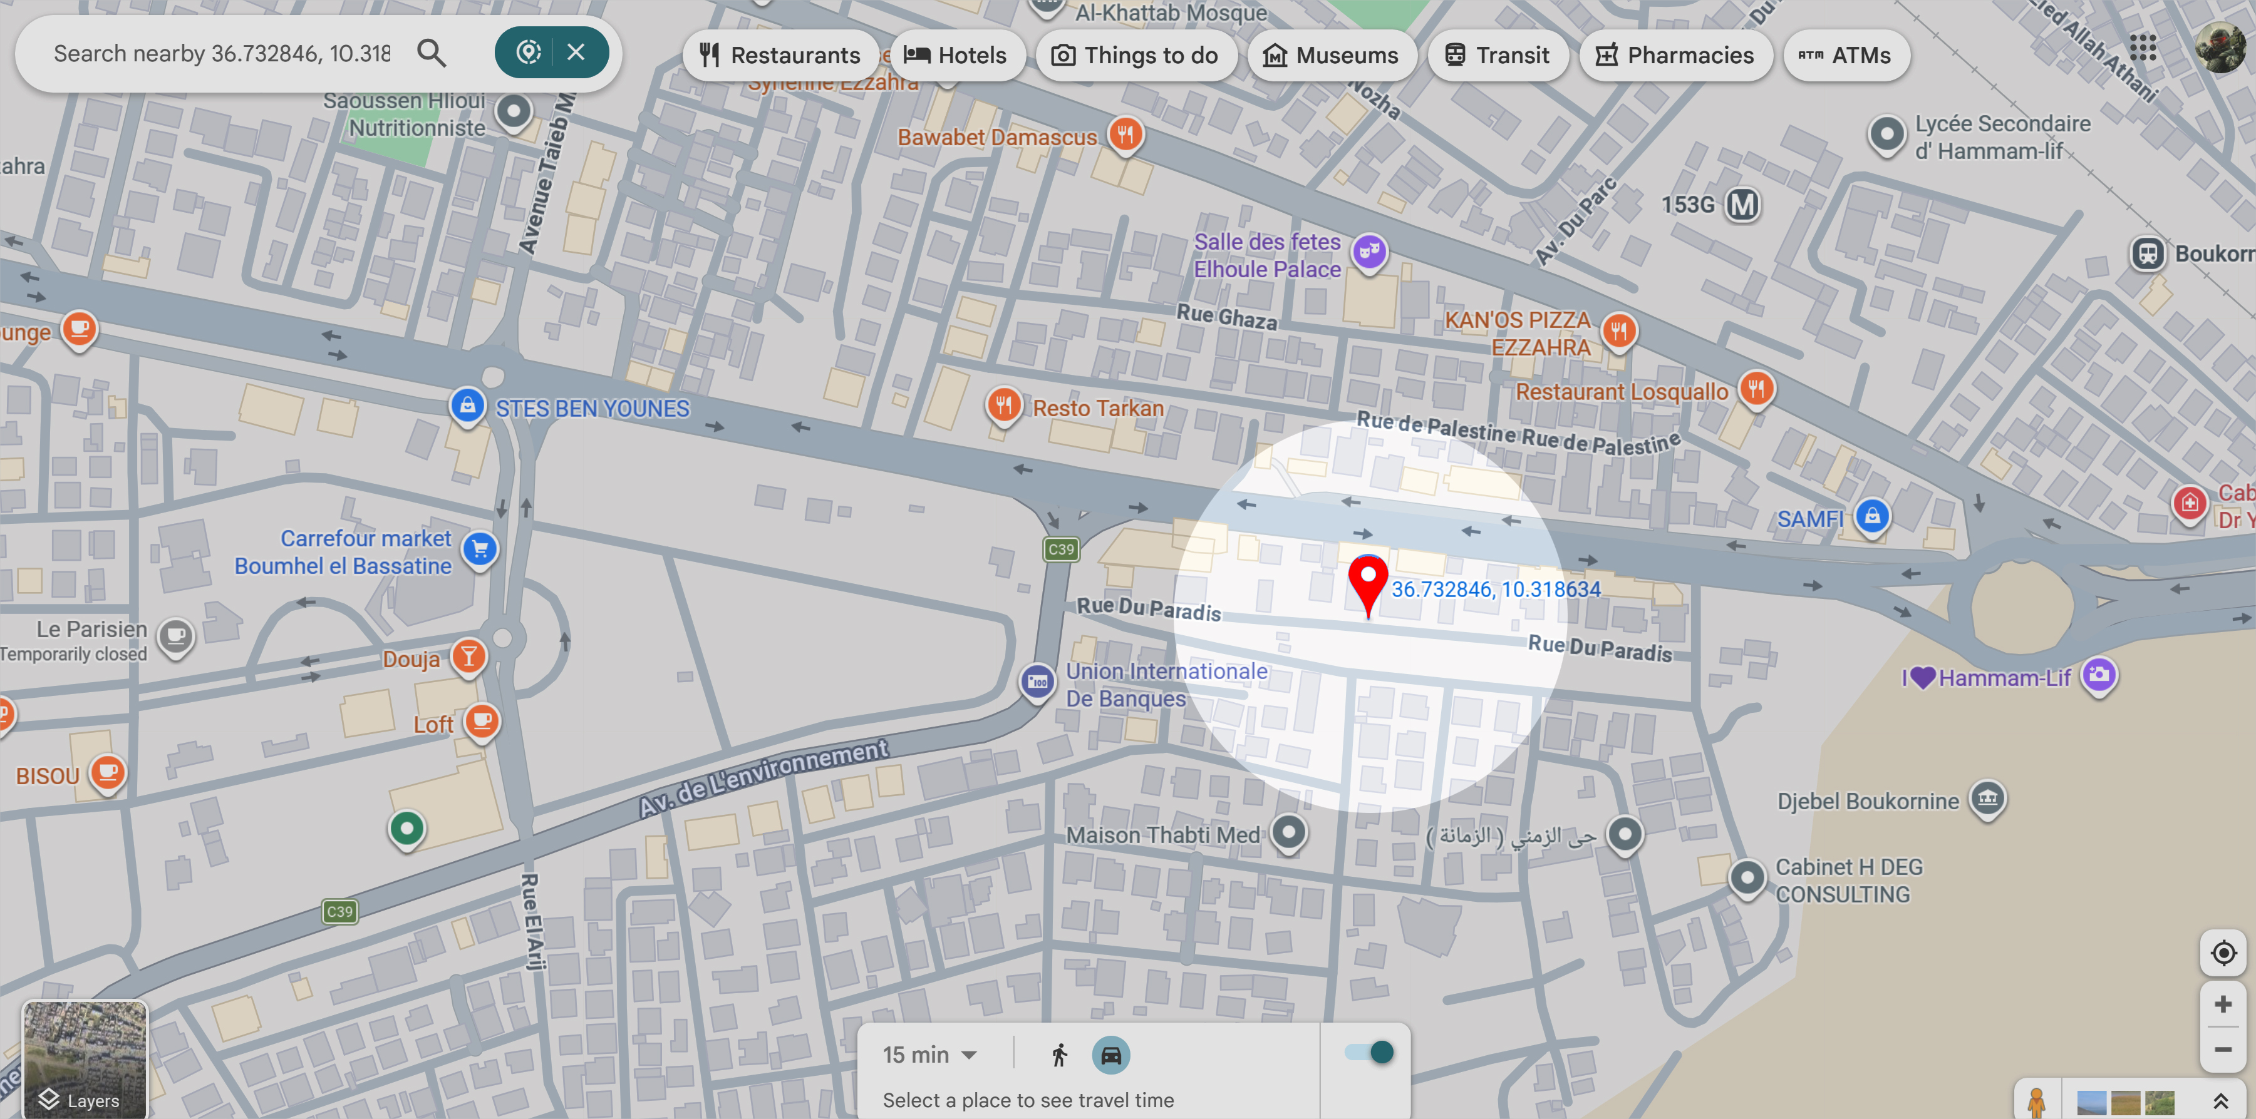Open the Bawabet Damascus restaurant marker
Viewport: 2256px width, 1119px height.
pos(1125,136)
